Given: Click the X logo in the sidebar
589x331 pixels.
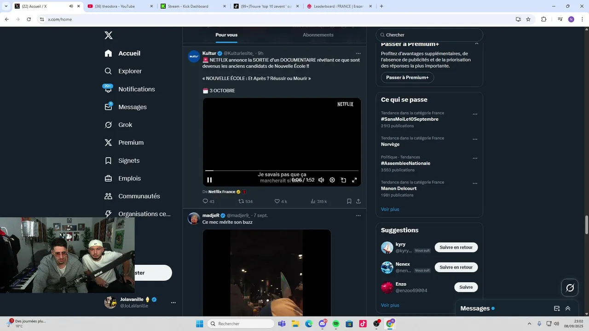Looking at the screenshot, I should (x=108, y=35).
